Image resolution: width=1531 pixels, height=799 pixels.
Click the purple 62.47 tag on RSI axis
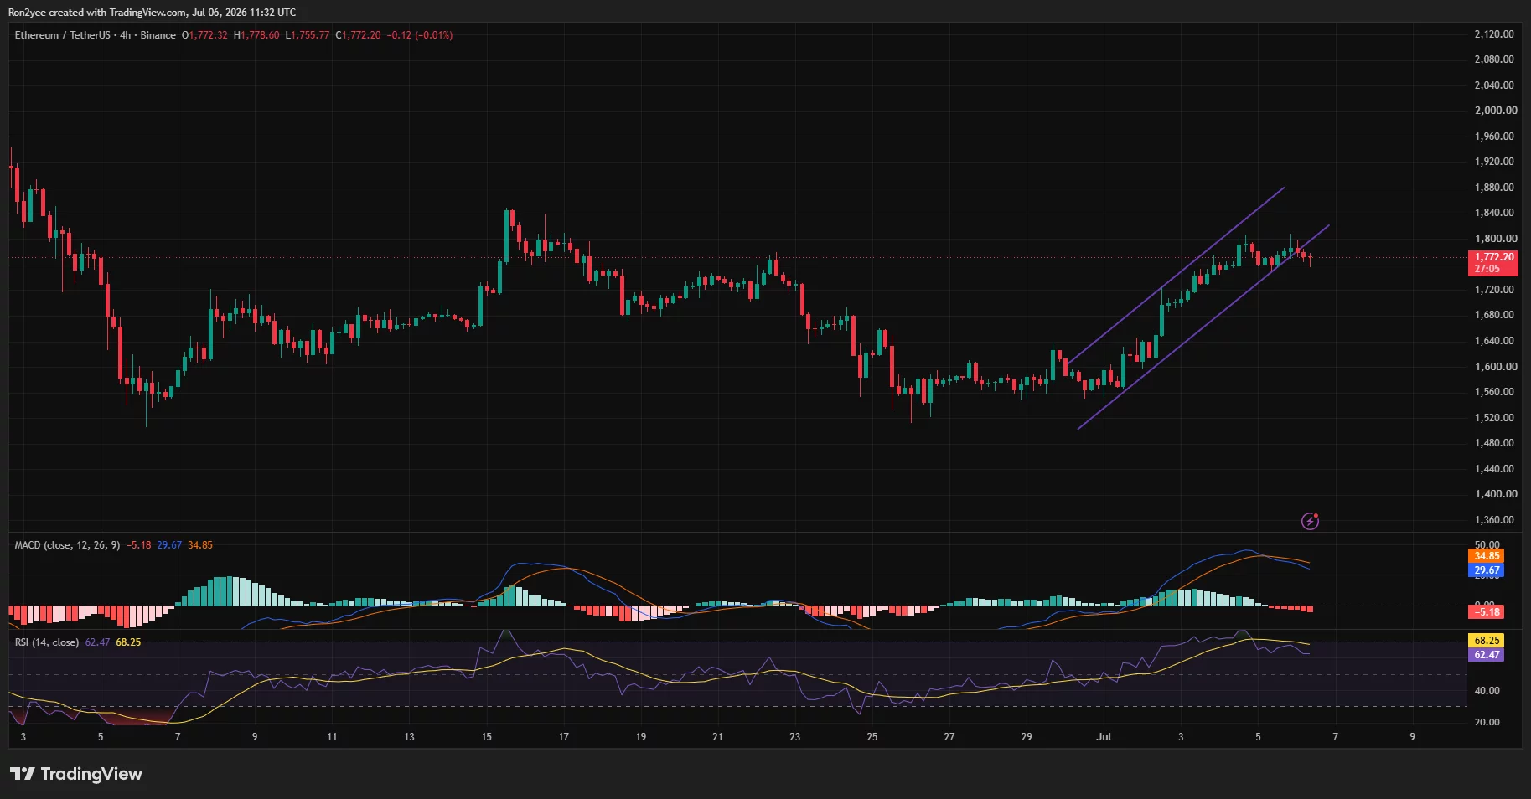pyautogui.click(x=1487, y=655)
